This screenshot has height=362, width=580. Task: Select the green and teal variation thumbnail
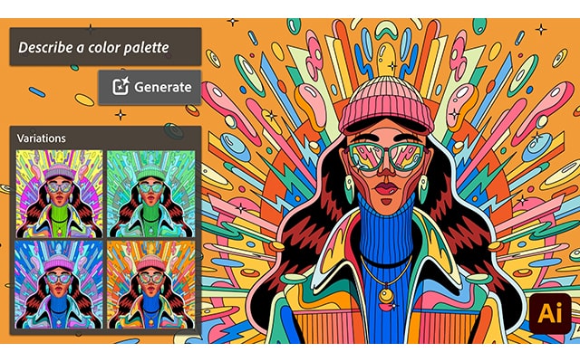pos(151,194)
